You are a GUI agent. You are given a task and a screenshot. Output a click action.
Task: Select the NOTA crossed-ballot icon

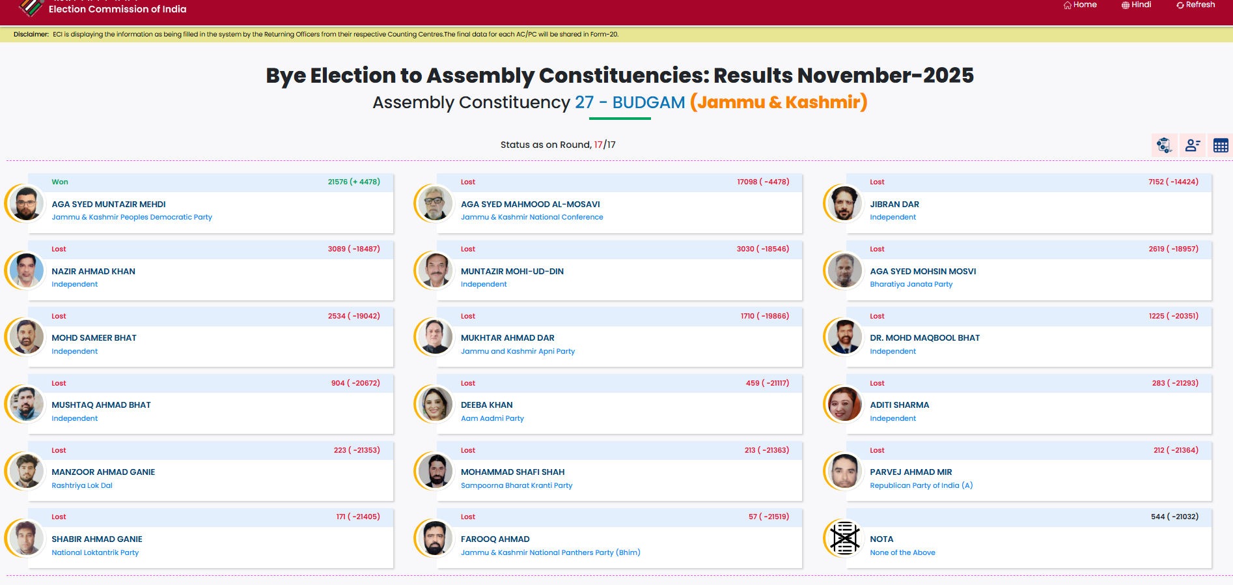pos(844,539)
